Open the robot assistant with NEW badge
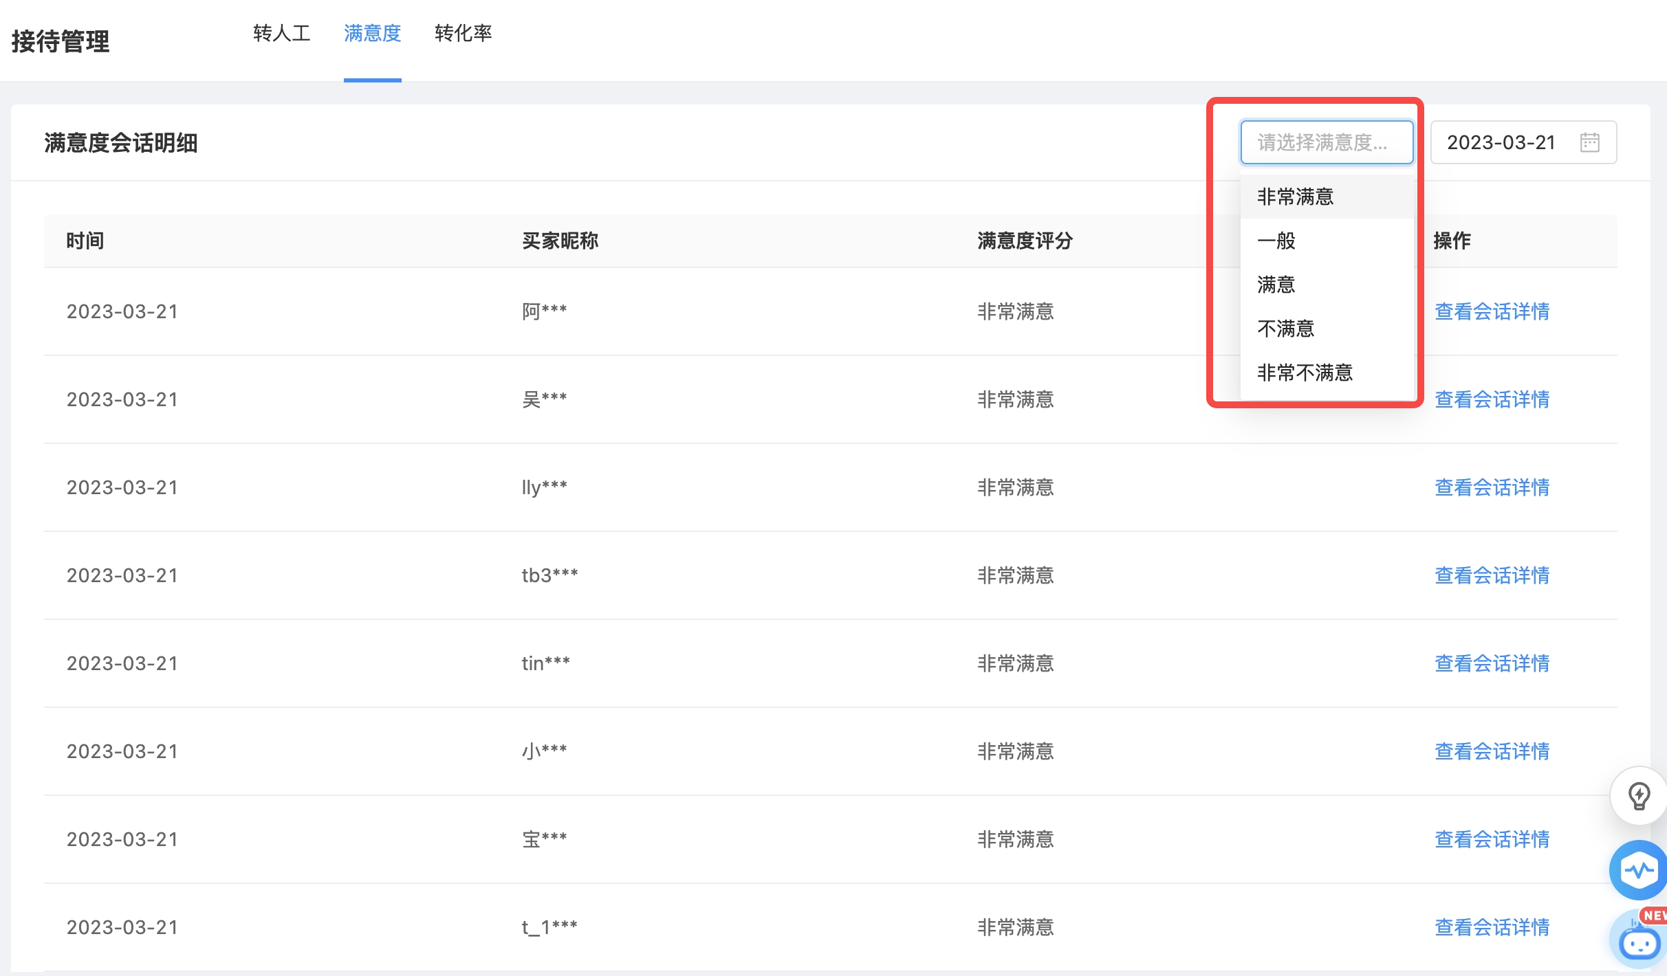1667x976 pixels. [1640, 939]
